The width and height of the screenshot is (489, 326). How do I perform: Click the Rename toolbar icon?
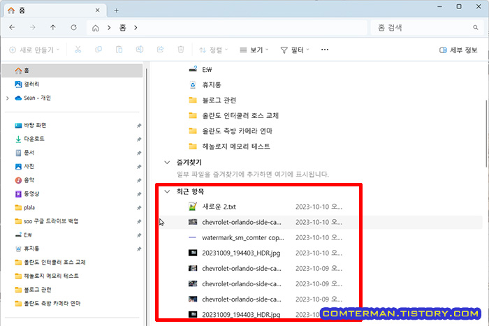[x=140, y=50]
